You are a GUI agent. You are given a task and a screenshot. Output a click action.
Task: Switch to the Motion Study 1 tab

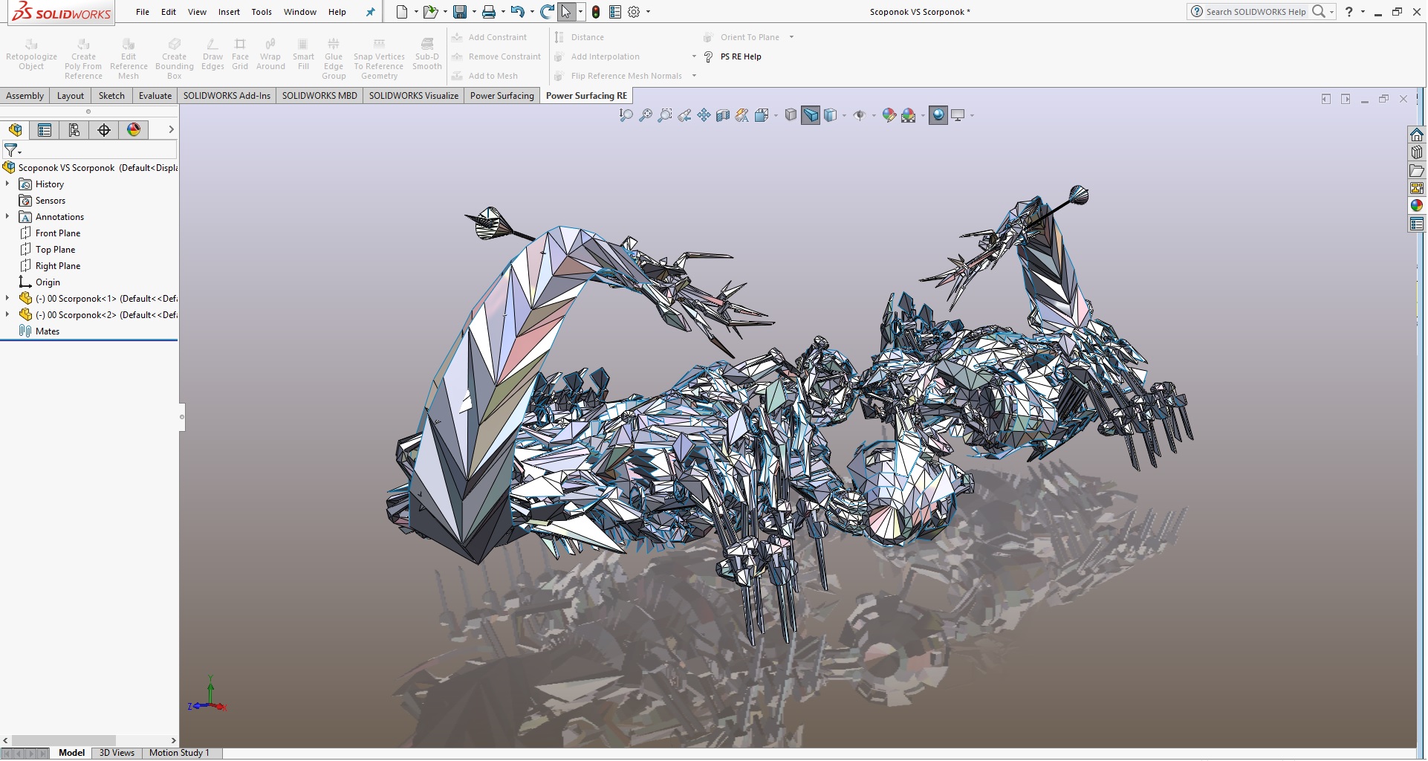[179, 753]
